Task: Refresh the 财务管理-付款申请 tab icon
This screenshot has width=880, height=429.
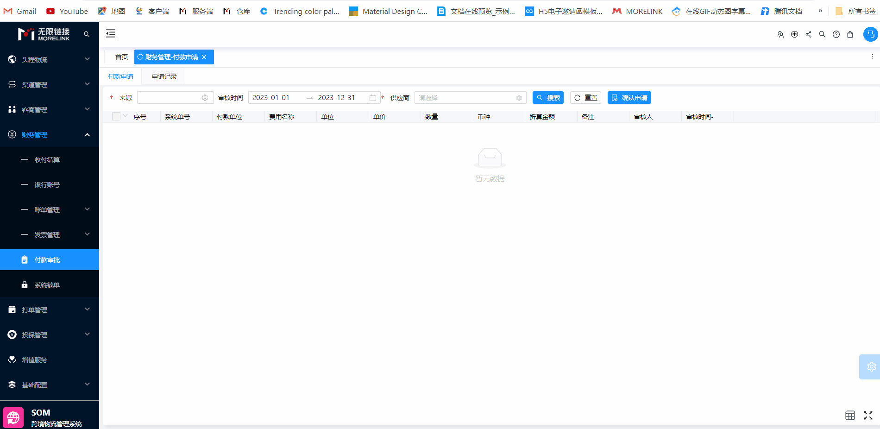Action: tap(140, 57)
